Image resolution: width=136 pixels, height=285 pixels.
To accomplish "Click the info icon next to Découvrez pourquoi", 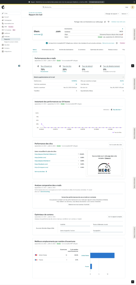I will (x=117, y=43).
